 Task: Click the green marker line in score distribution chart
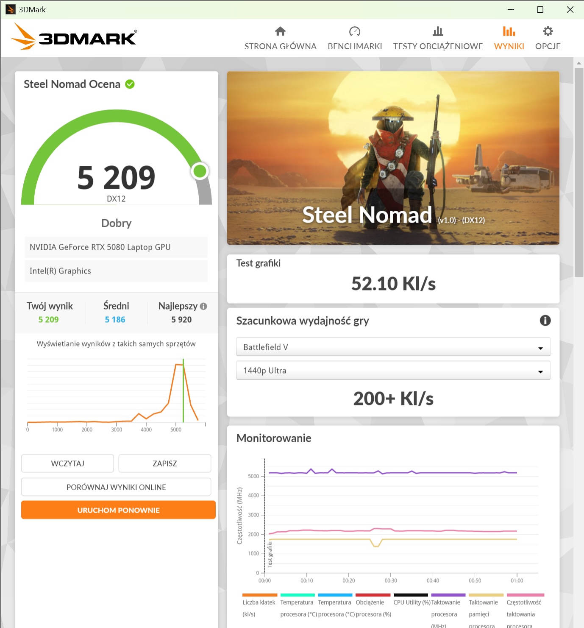[183, 390]
